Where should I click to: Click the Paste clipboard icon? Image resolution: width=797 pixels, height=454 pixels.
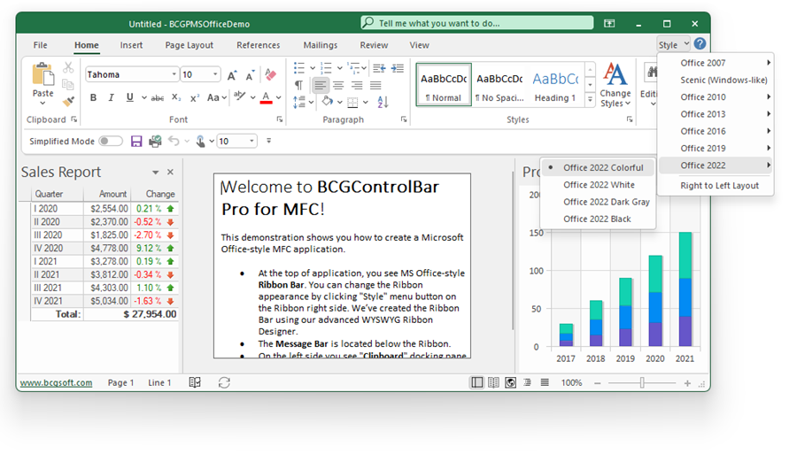tap(43, 74)
